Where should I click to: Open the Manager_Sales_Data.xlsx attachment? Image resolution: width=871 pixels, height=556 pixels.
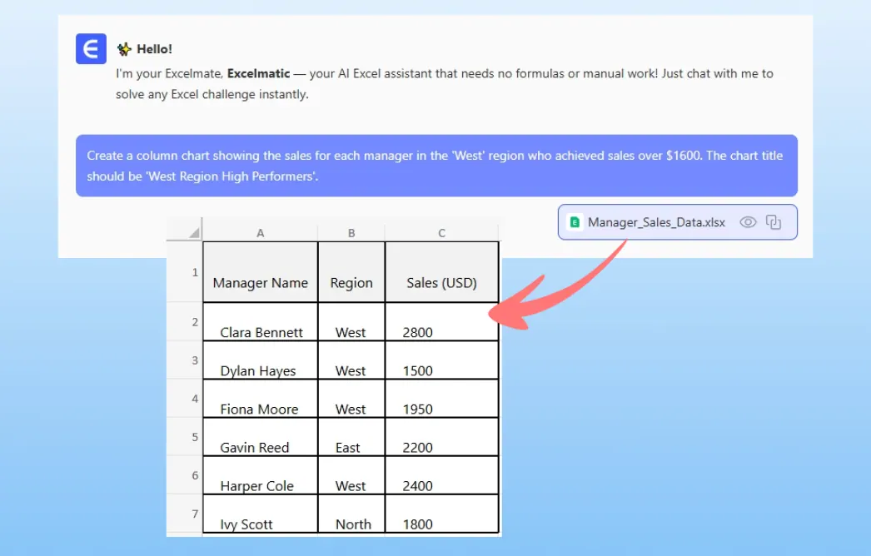click(656, 222)
